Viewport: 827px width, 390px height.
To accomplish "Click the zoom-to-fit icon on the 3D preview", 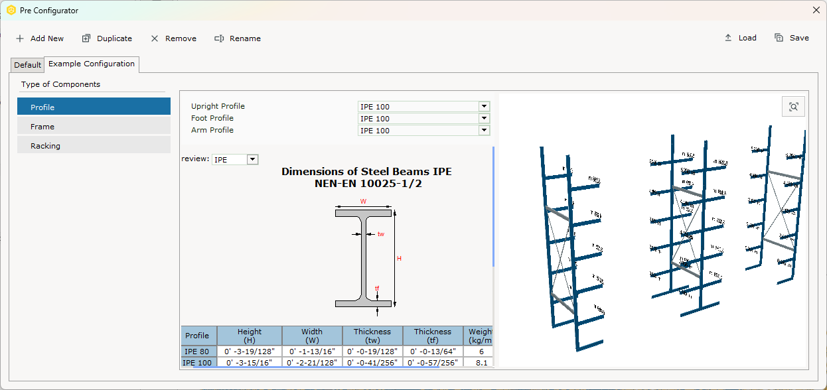I will coord(793,106).
